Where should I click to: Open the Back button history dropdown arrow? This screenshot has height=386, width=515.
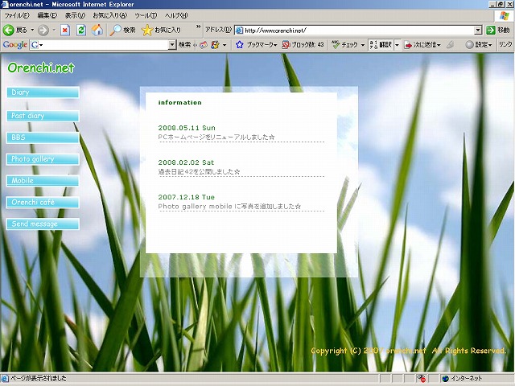32,31
